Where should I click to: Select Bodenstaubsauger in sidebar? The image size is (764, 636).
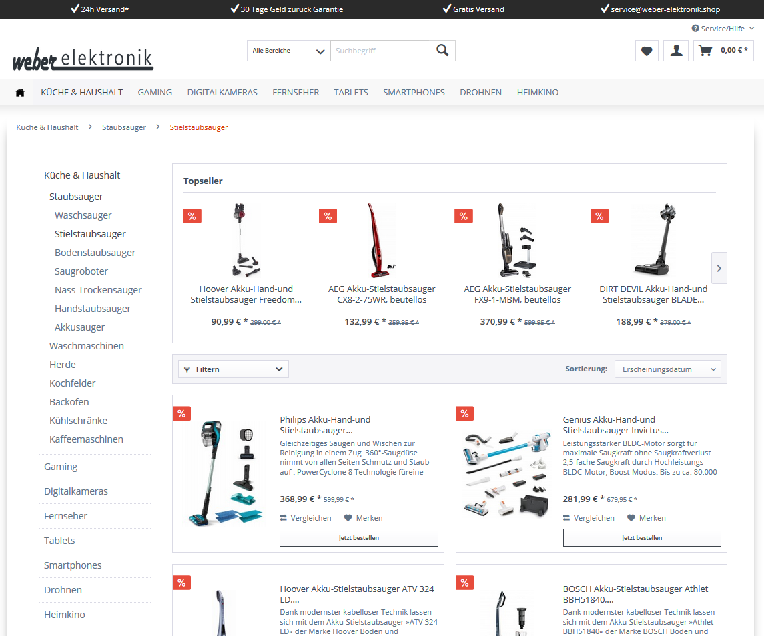(x=95, y=253)
